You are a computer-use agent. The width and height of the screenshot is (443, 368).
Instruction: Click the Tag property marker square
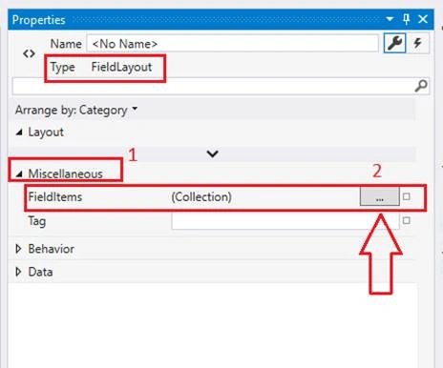pyautogui.click(x=407, y=220)
